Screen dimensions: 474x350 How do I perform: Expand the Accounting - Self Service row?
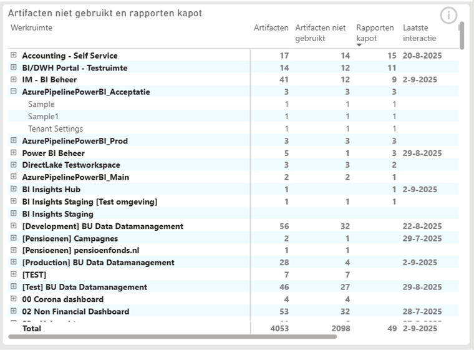coord(14,56)
